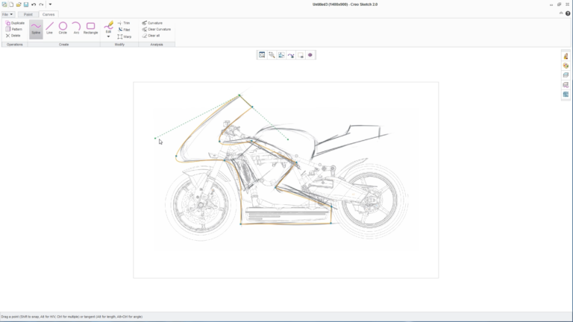The height and width of the screenshot is (322, 573).
Task: Expand the Edit tool dropdown arrow
Action: point(108,37)
